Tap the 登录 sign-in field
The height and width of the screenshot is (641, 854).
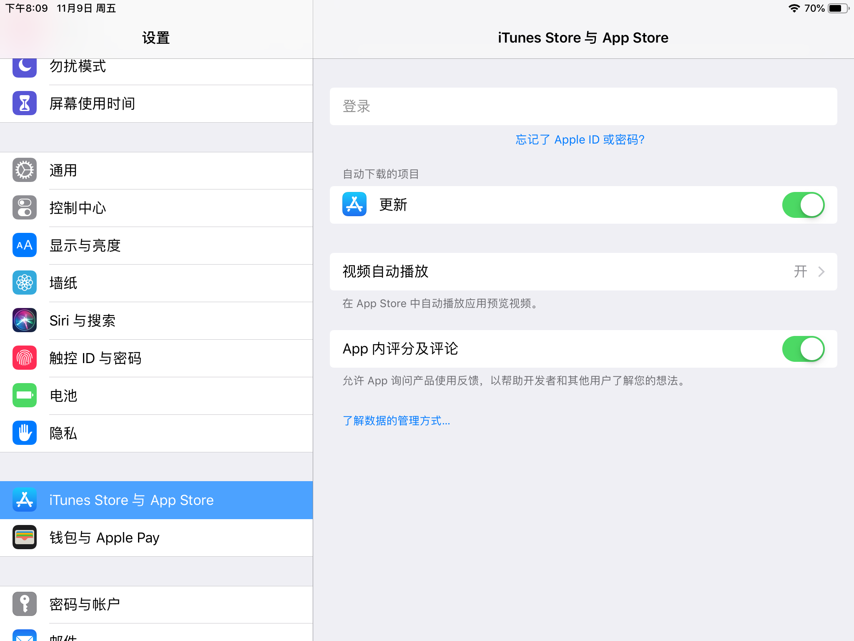pyautogui.click(x=583, y=106)
